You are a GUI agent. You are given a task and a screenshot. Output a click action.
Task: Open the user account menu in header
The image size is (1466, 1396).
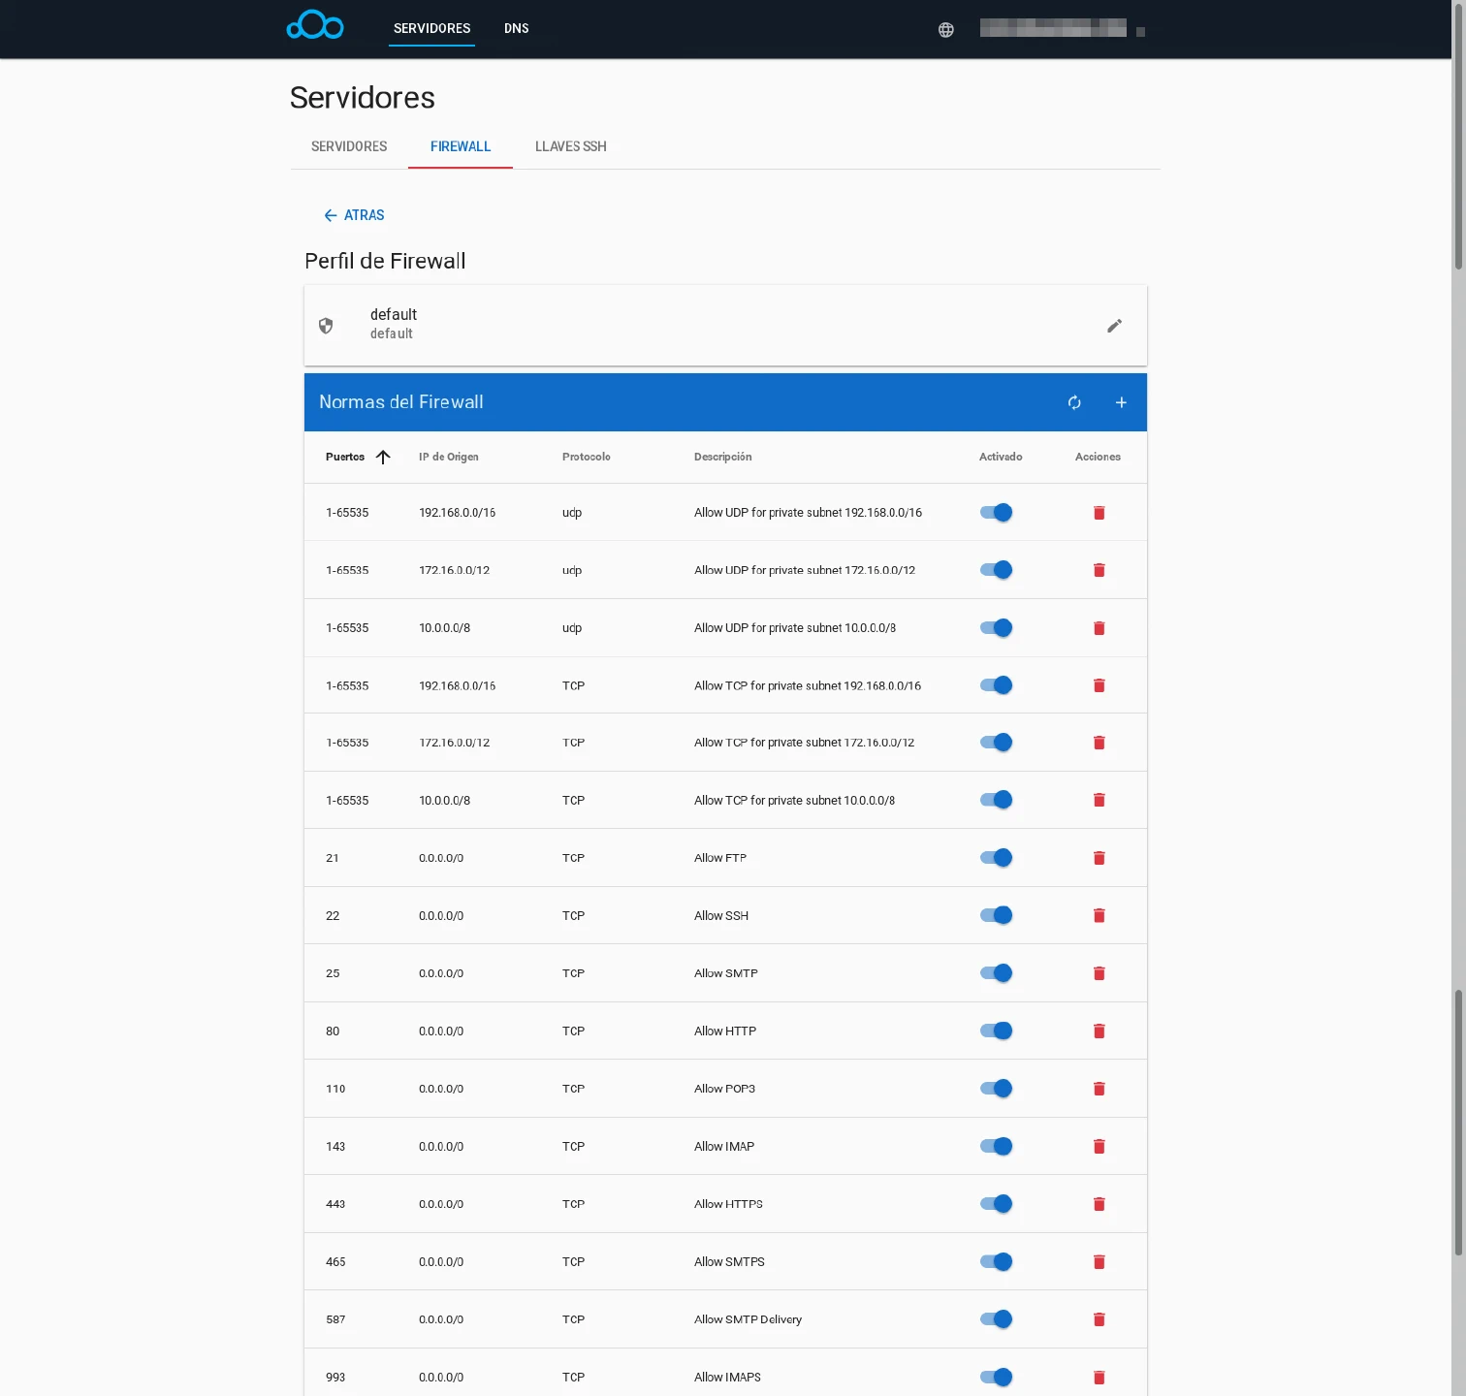[x=1062, y=29]
